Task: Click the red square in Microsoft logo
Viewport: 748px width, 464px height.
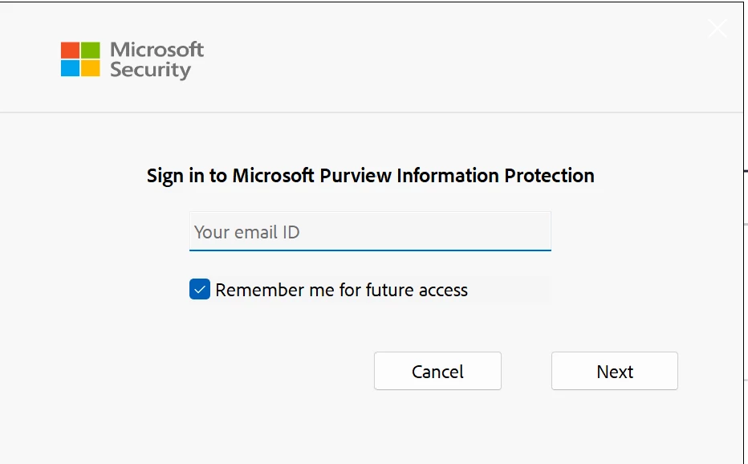Action: click(71, 50)
